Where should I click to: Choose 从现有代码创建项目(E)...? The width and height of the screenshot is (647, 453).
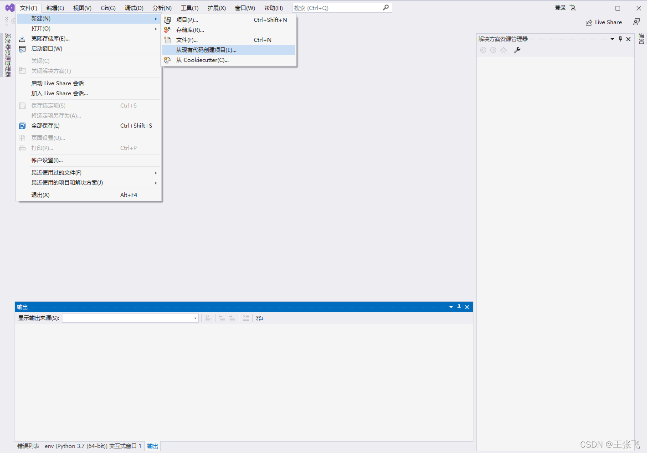click(x=229, y=50)
